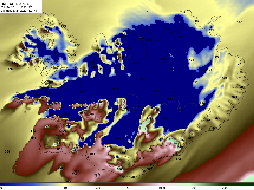Click the "-427" value on the map
Viewport: 254px width, 190px height.
tap(143, 79)
